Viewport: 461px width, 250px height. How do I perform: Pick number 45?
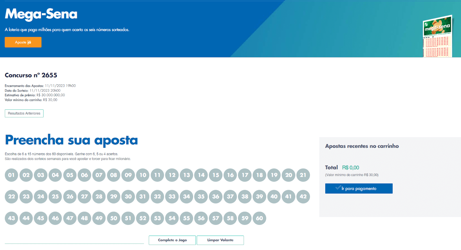[x=41, y=218]
